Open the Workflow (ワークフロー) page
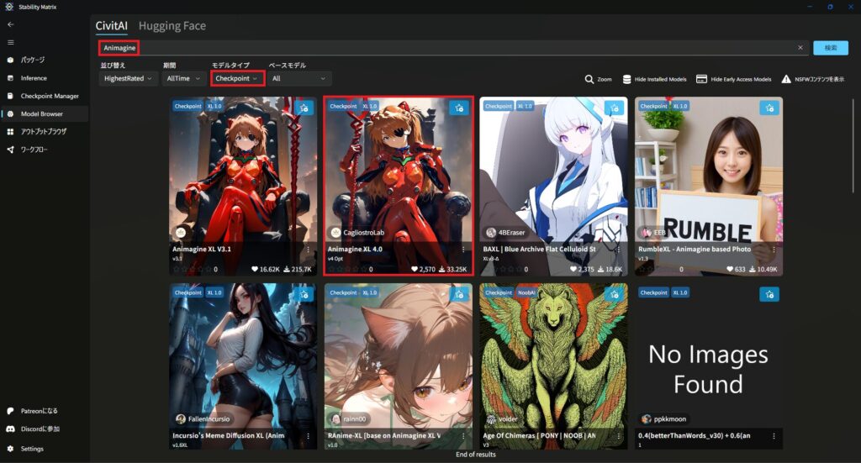Viewport: 861px width, 463px height. pos(44,150)
